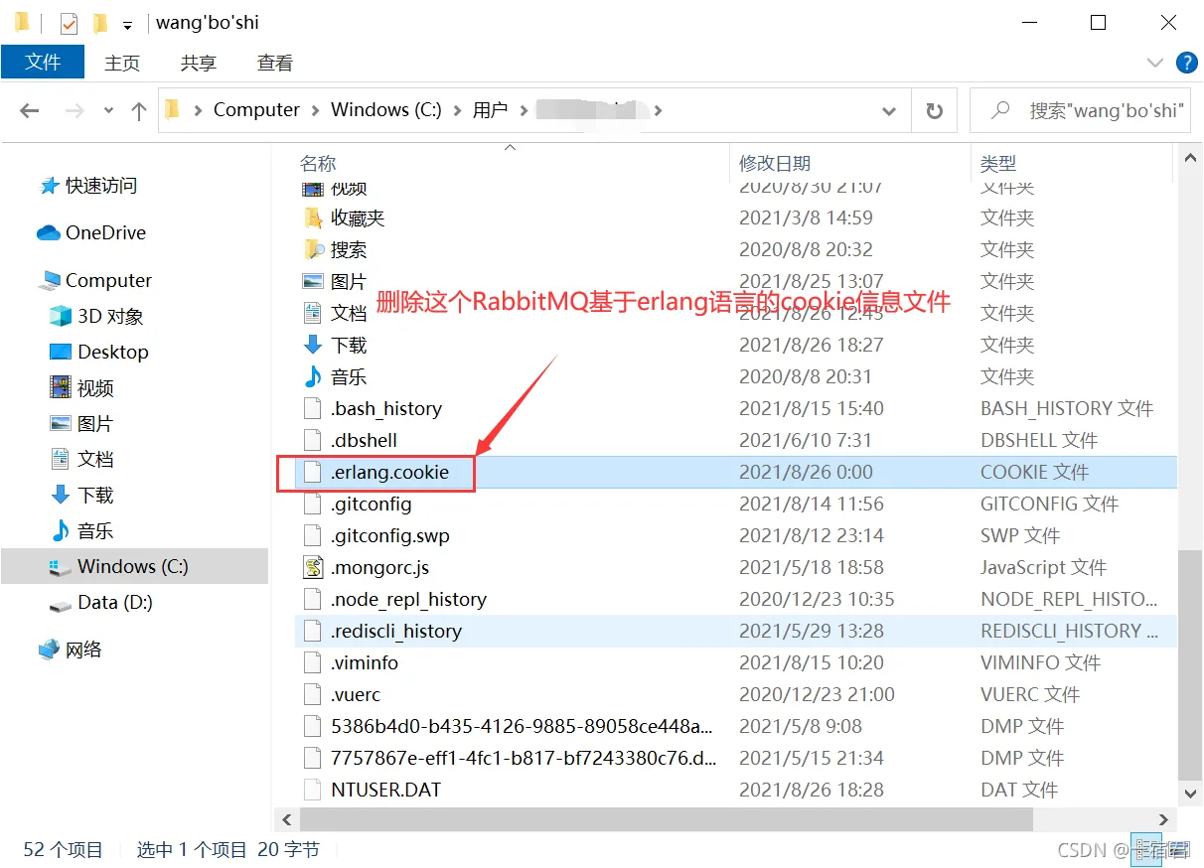Viewport: 1204px width, 868px height.
Task: Click the star icon beside 快速访问
Action: [x=49, y=186]
